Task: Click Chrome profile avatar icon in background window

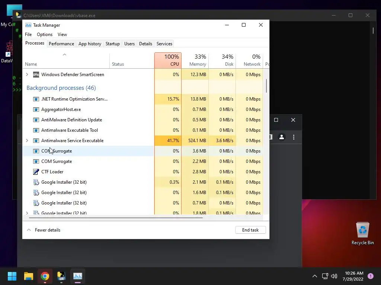Action: [x=282, y=137]
